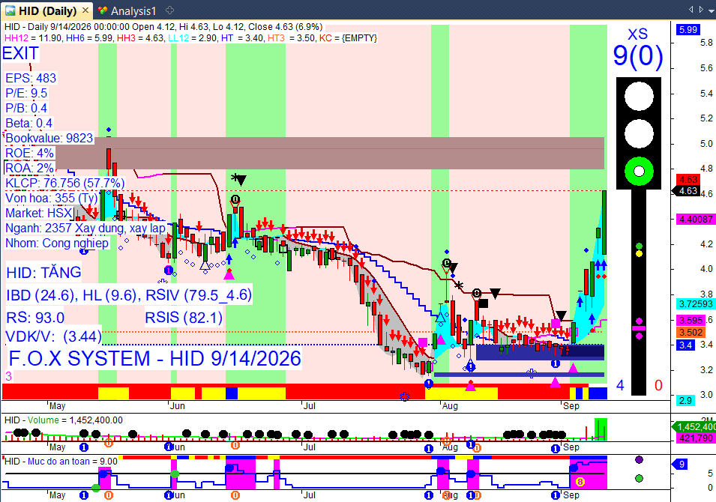Select the 'Nhom: Cong nghiep' text

point(57,243)
